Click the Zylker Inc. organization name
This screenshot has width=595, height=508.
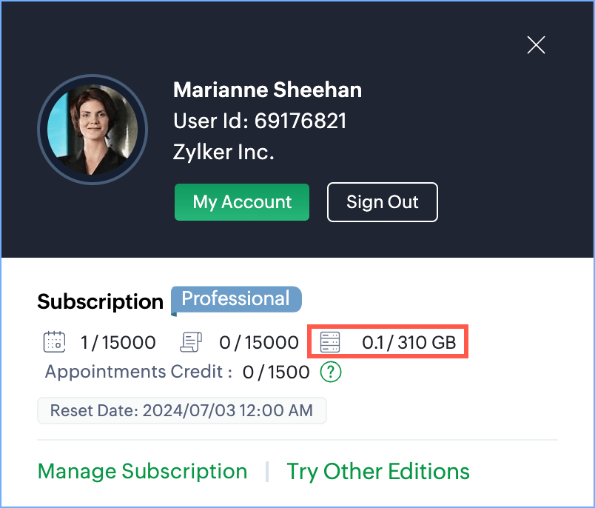pyautogui.click(x=223, y=152)
